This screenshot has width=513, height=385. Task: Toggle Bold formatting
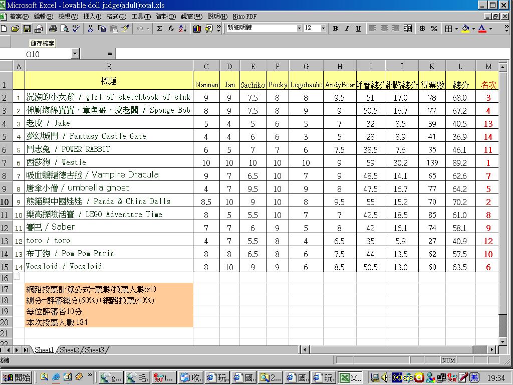[335, 29]
